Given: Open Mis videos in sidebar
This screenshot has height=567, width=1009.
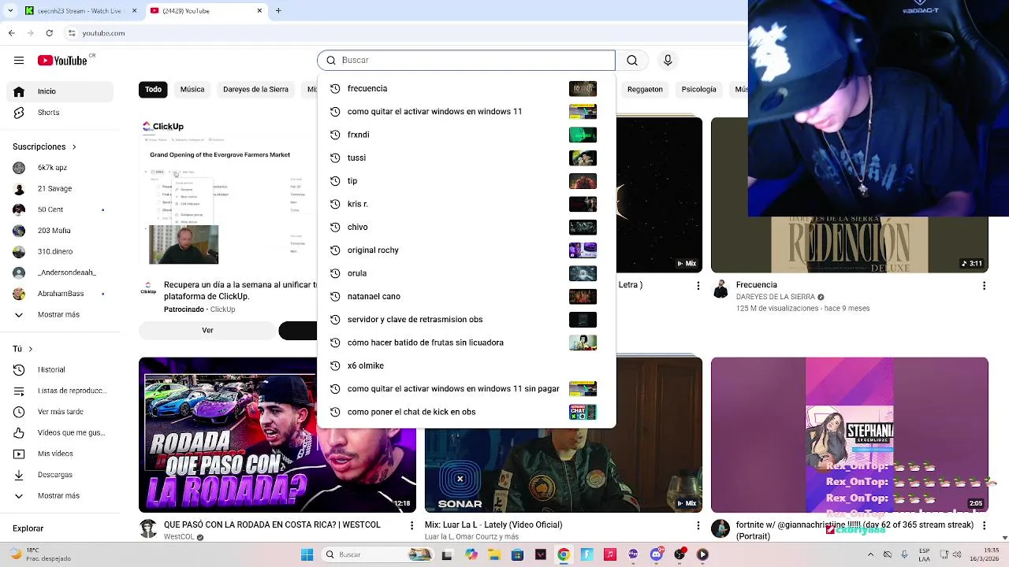Looking at the screenshot, I should tap(60, 454).
